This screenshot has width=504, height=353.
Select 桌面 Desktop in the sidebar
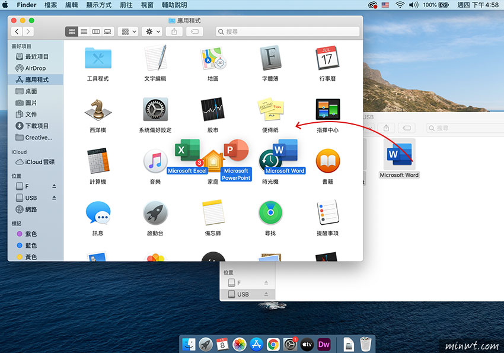[36, 91]
